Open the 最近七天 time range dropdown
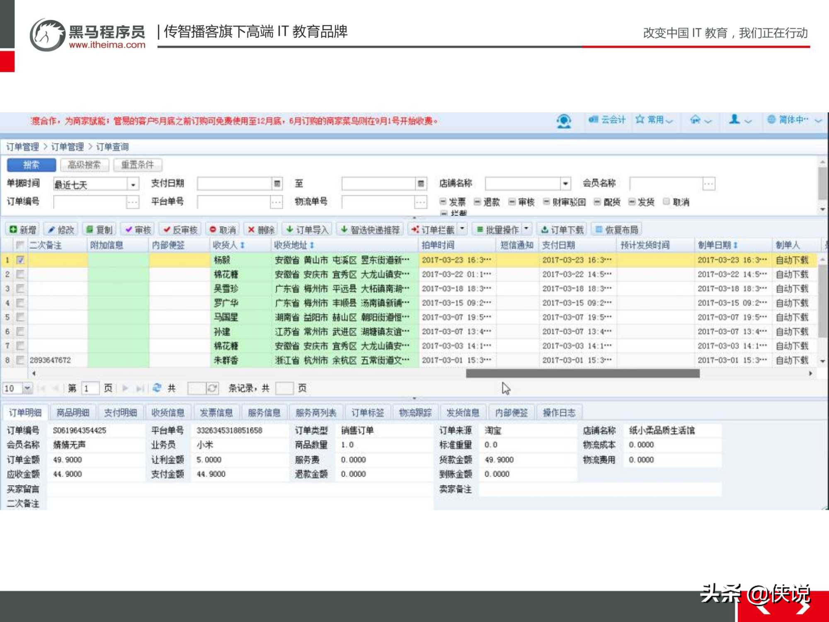 tap(133, 183)
